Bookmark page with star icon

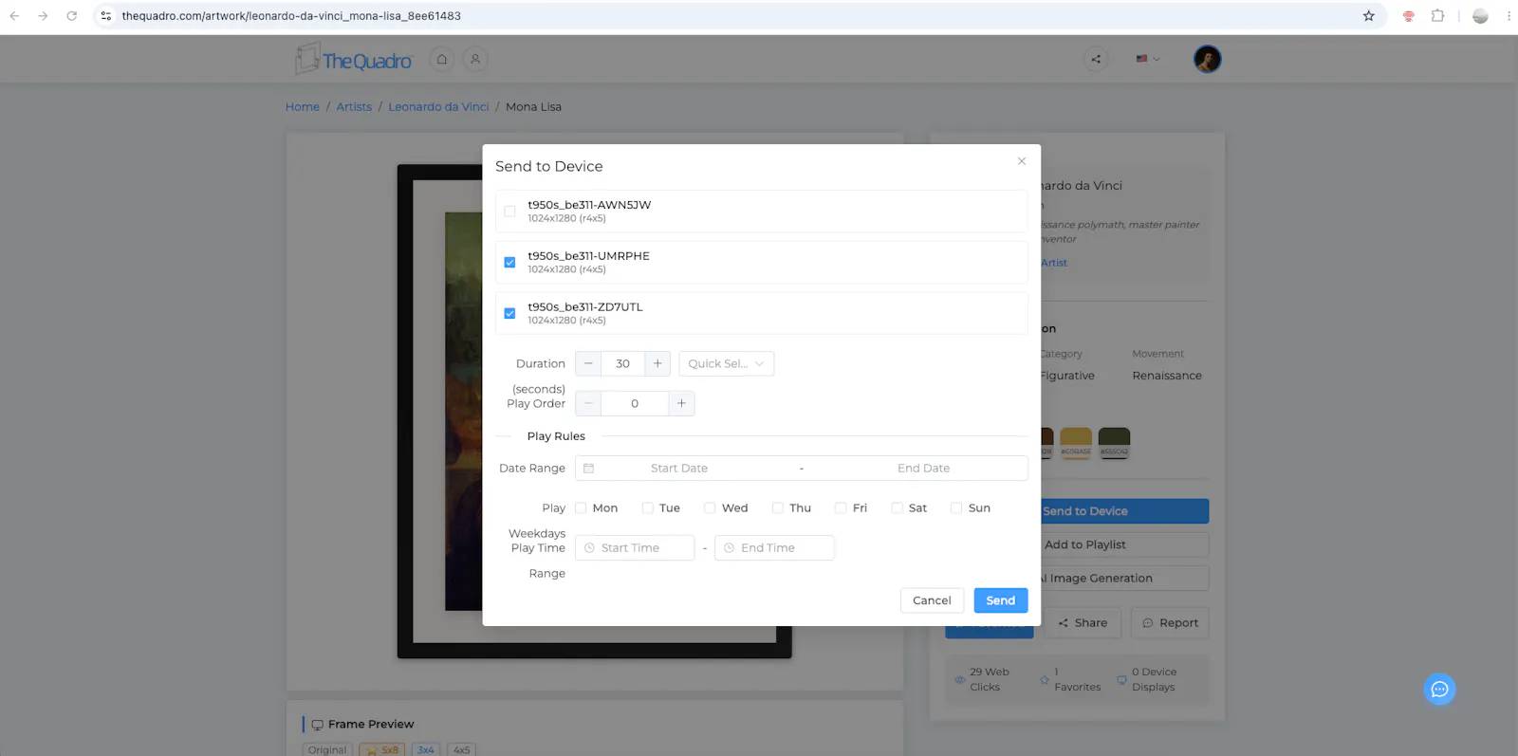click(1368, 16)
